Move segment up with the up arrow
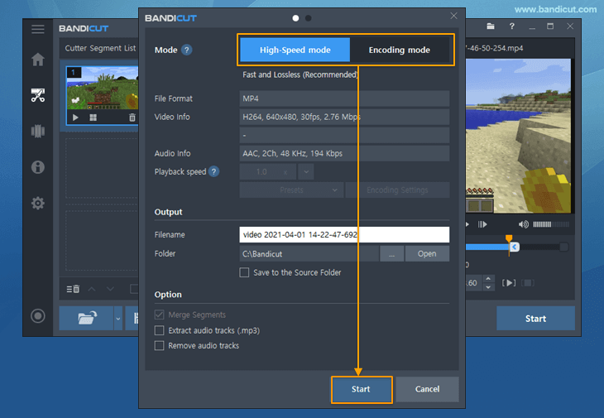Viewport: 604px width, 418px height. pos(92,289)
